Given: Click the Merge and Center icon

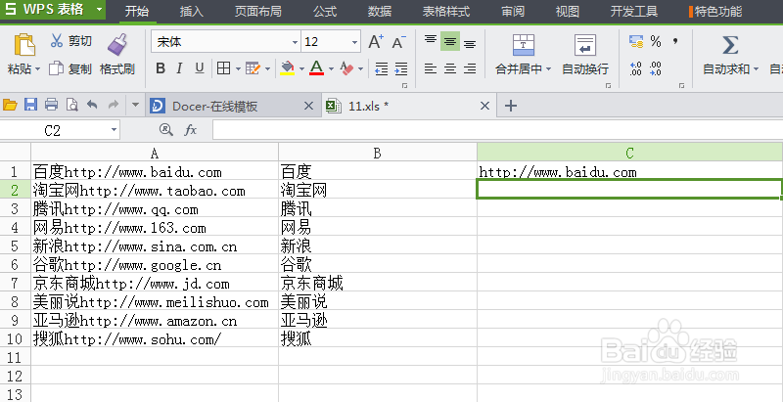Looking at the screenshot, I should pyautogui.click(x=524, y=45).
